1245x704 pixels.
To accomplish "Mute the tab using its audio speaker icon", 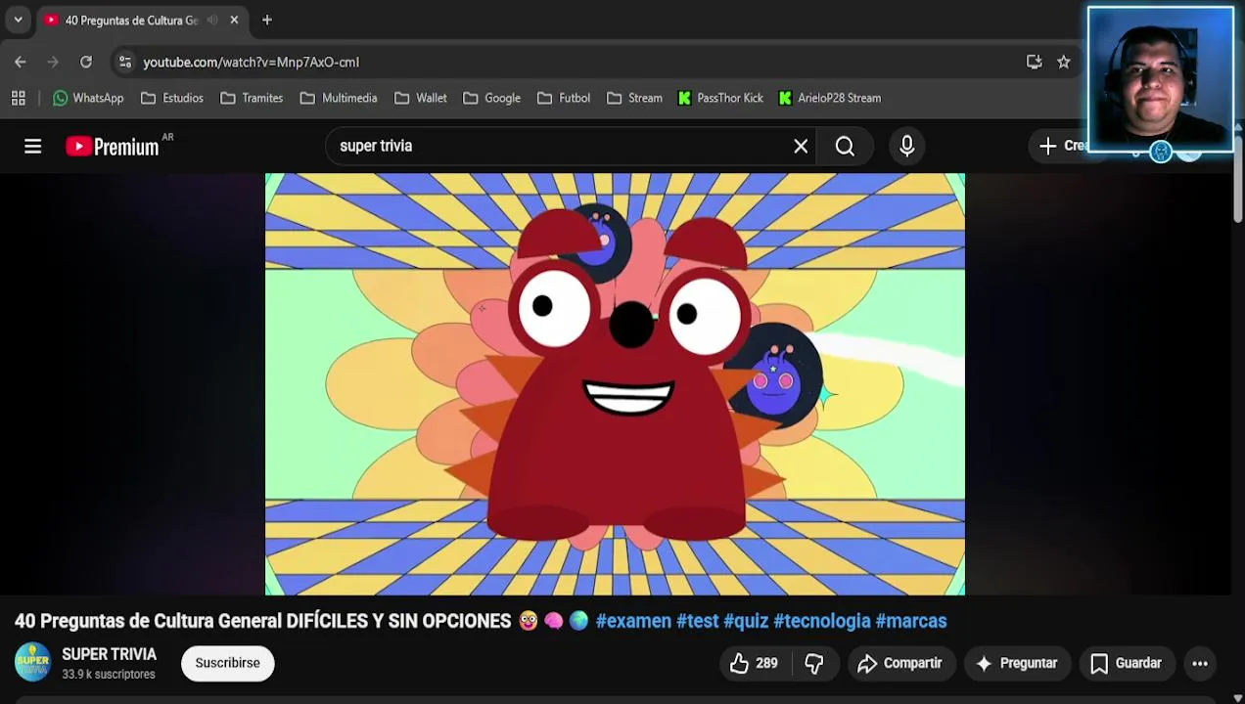I will tap(212, 20).
